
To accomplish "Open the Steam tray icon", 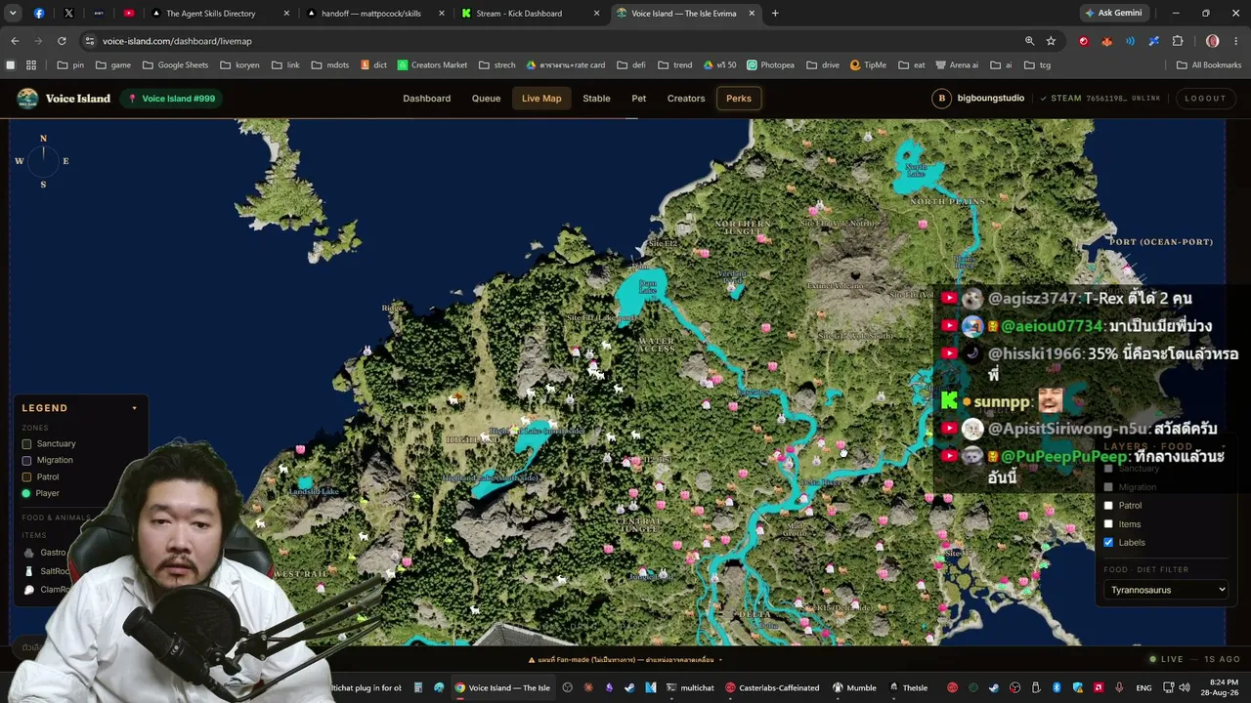I will (x=994, y=687).
